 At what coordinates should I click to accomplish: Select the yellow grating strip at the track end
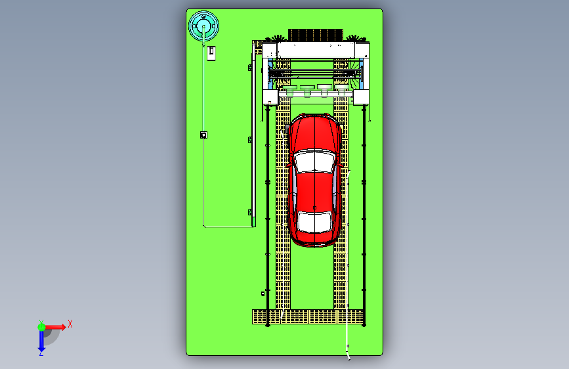point(308,316)
